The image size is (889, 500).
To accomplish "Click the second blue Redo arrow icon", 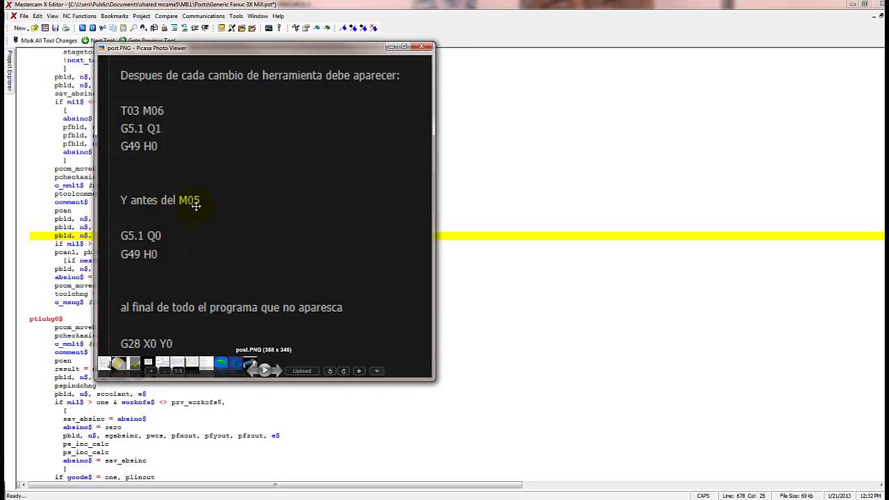I will pyautogui.click(x=92, y=28).
